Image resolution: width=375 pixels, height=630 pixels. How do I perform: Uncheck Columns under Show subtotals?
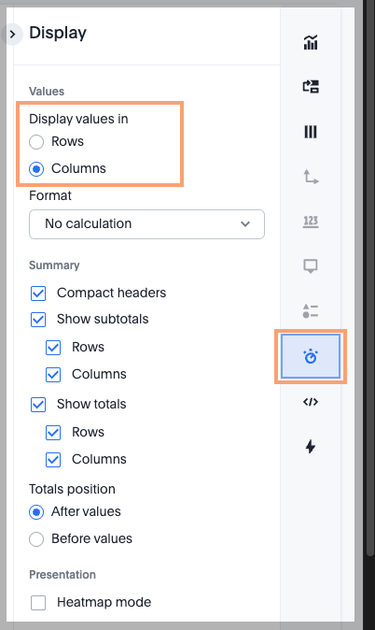tap(53, 375)
